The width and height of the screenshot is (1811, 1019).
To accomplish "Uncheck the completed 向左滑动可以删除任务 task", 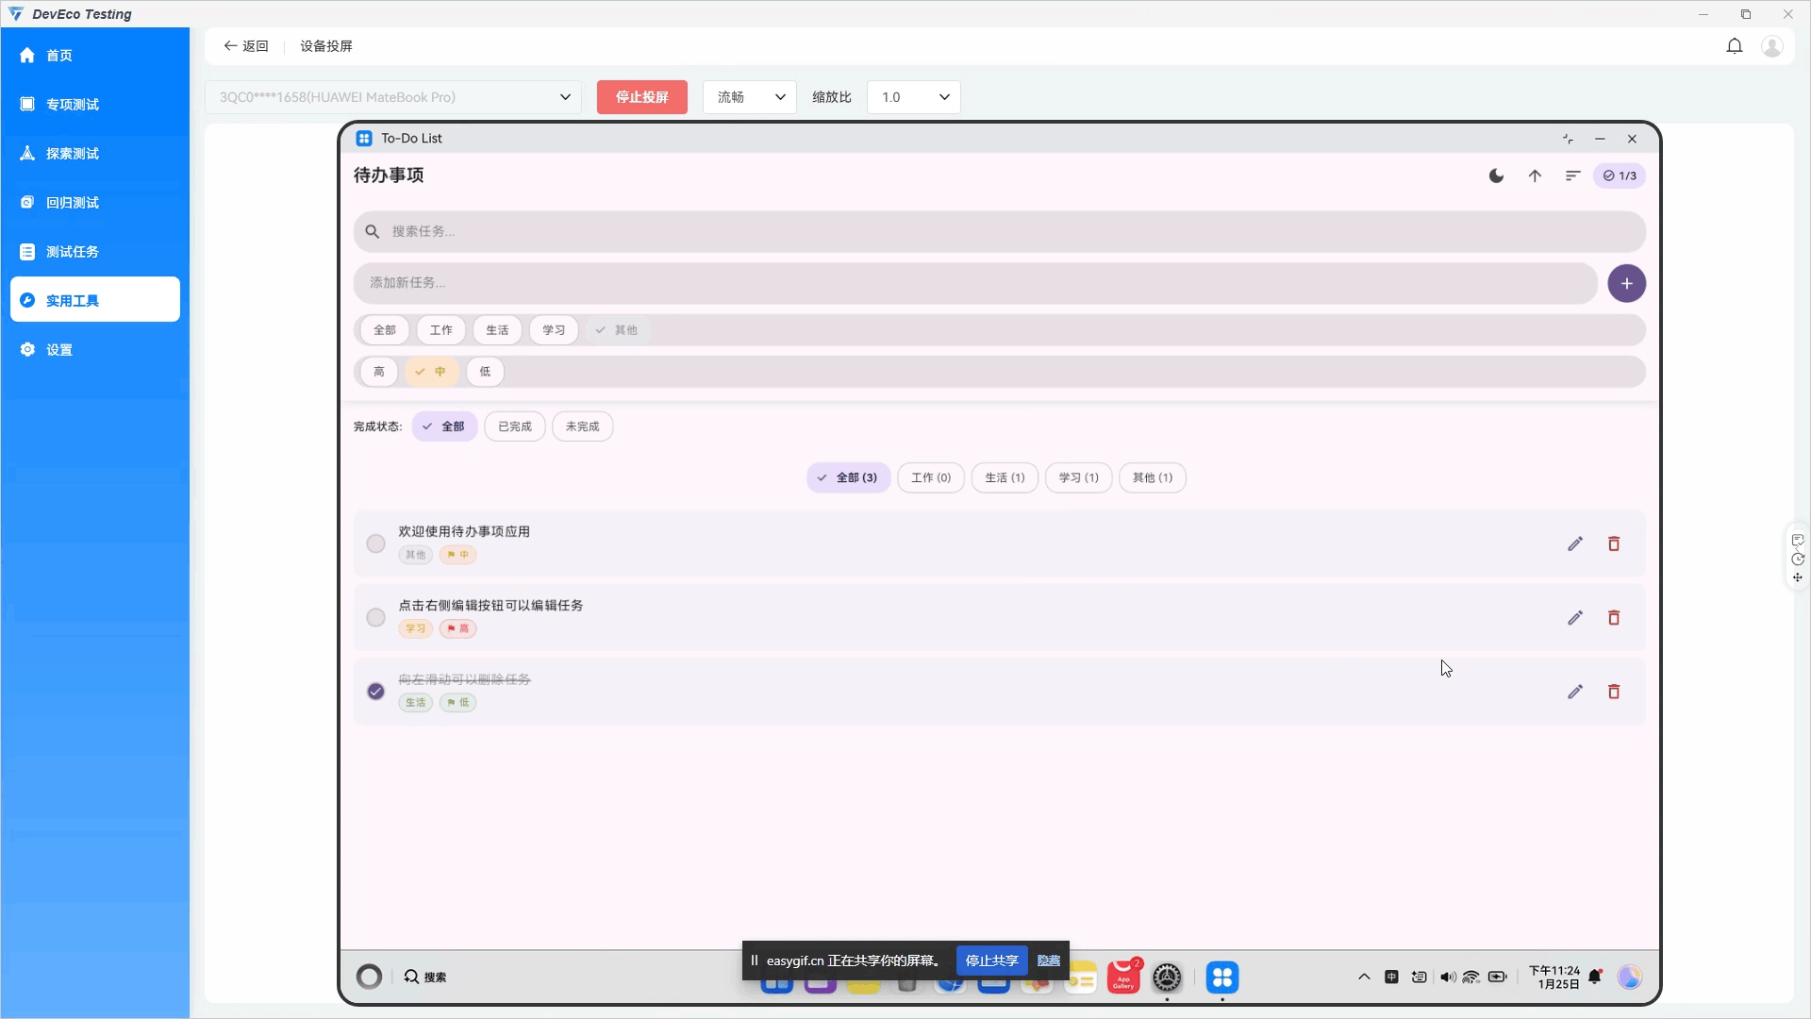I will coord(375,692).
